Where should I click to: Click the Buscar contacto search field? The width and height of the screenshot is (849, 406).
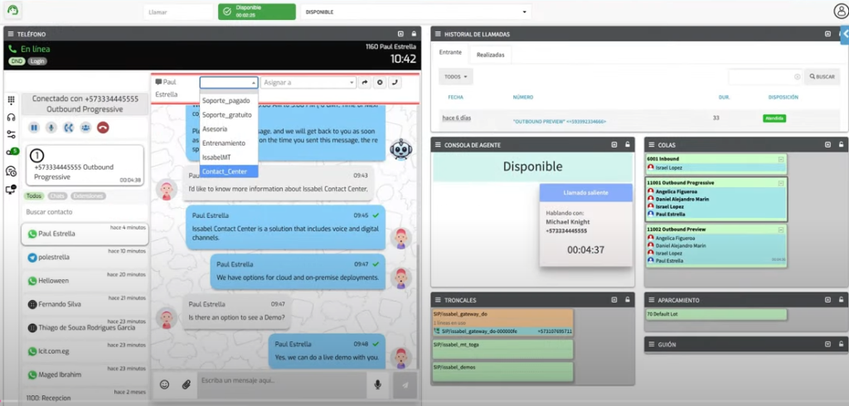click(x=85, y=212)
